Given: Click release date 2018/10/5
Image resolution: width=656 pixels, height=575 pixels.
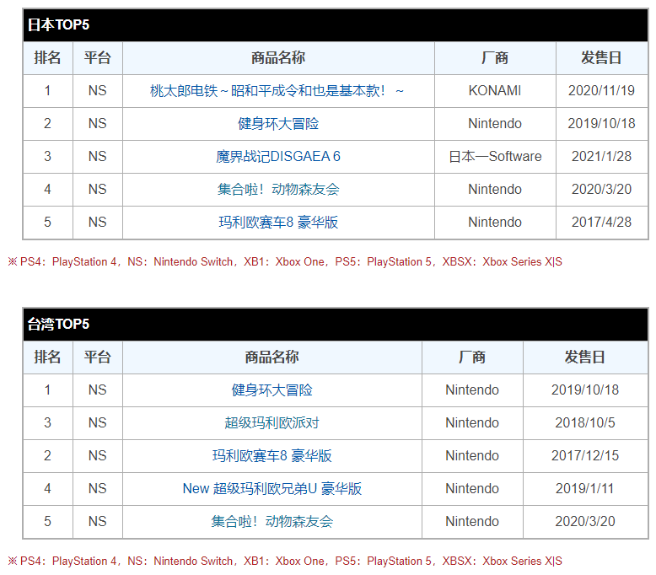Looking at the screenshot, I should pyautogui.click(x=585, y=422).
